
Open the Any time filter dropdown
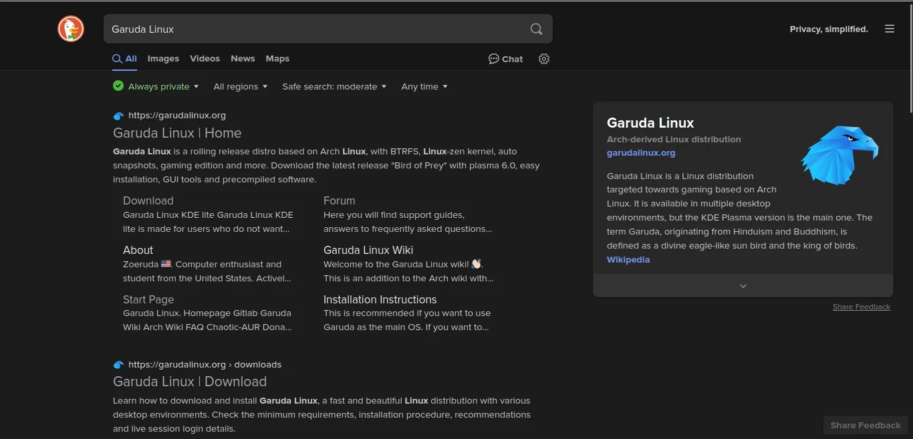pos(424,86)
